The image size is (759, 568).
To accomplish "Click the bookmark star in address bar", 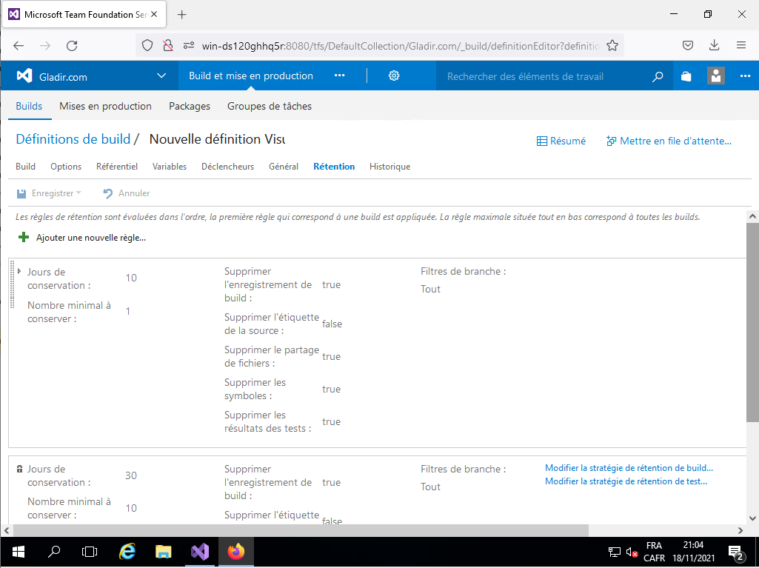I will click(612, 45).
